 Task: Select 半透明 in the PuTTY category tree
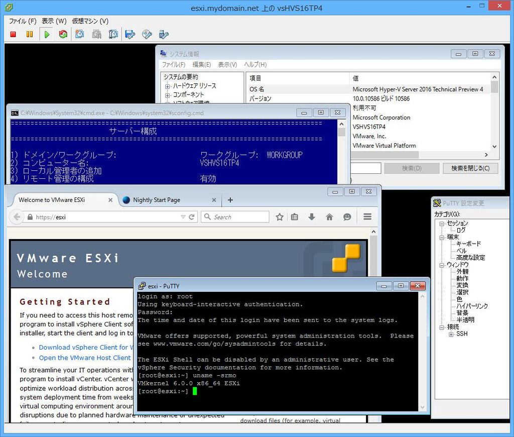click(x=465, y=319)
